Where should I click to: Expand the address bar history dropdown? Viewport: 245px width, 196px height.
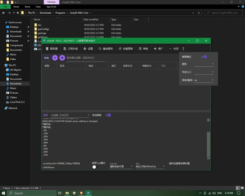(x=193, y=13)
